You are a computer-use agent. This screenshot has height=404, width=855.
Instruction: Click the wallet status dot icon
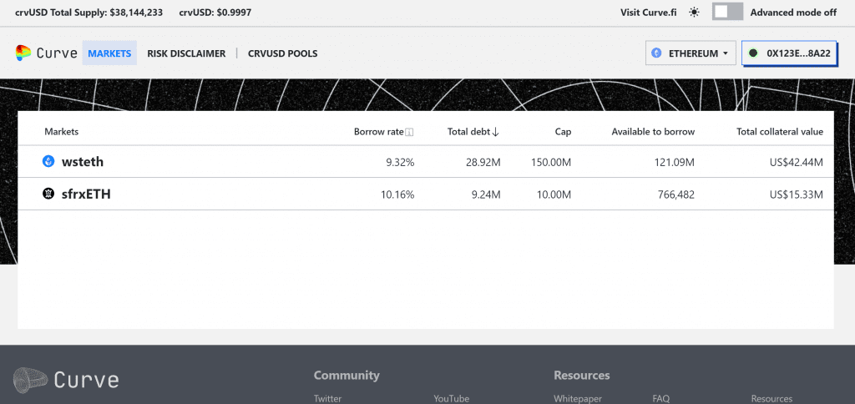point(753,53)
